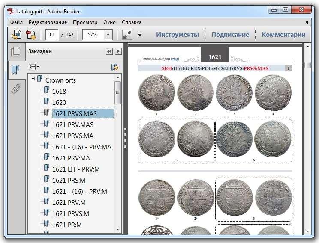Open the Attachments paperclip panel icon
The image size is (319, 243).
tap(16, 88)
